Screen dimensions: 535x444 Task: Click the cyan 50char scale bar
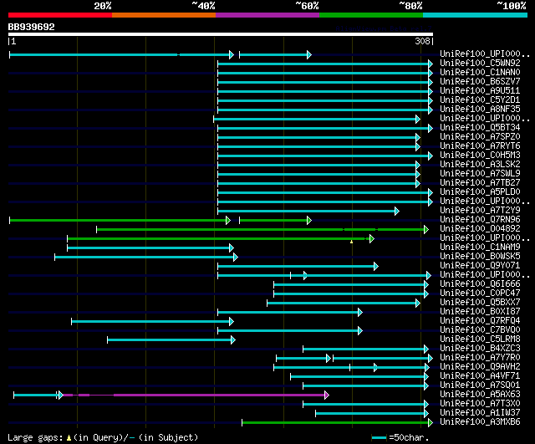pos(379,437)
